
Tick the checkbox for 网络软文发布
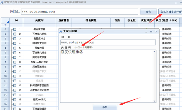[x=15, y=43]
